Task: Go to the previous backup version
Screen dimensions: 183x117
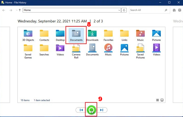Action: click(x=81, y=110)
